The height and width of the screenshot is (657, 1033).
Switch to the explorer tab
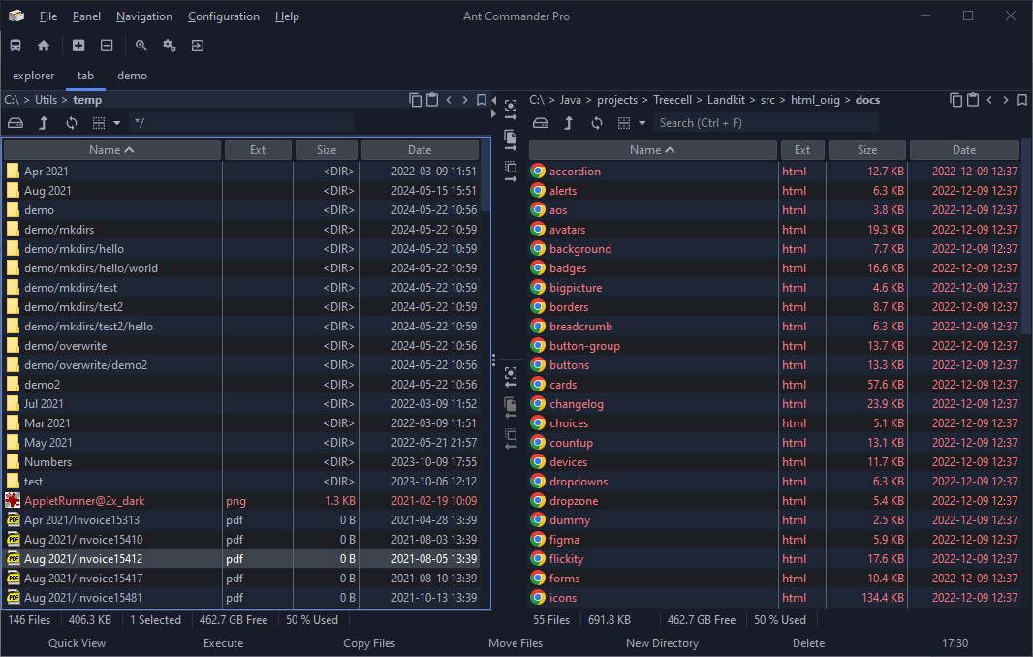34,76
